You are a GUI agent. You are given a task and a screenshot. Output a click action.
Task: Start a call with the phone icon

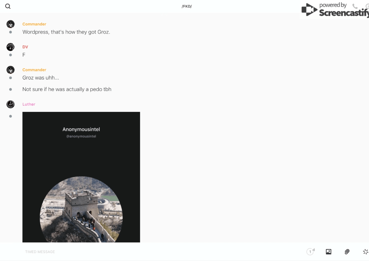tap(355, 6)
